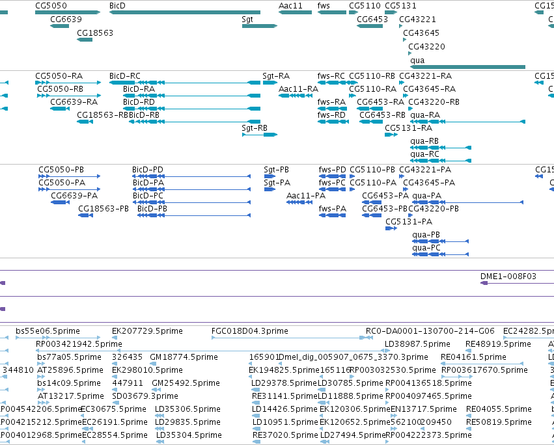Click EST SD03679.3prime
Image resolution: width=554 pixels, height=445 pixels.
[145, 396]
